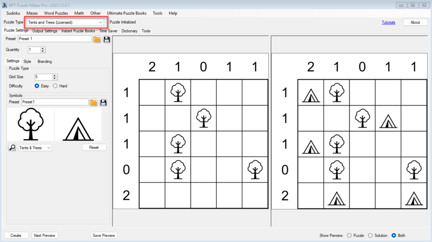Save symbols preset with floppy disk icon
Screen dimensions: 432x242
click(103, 103)
